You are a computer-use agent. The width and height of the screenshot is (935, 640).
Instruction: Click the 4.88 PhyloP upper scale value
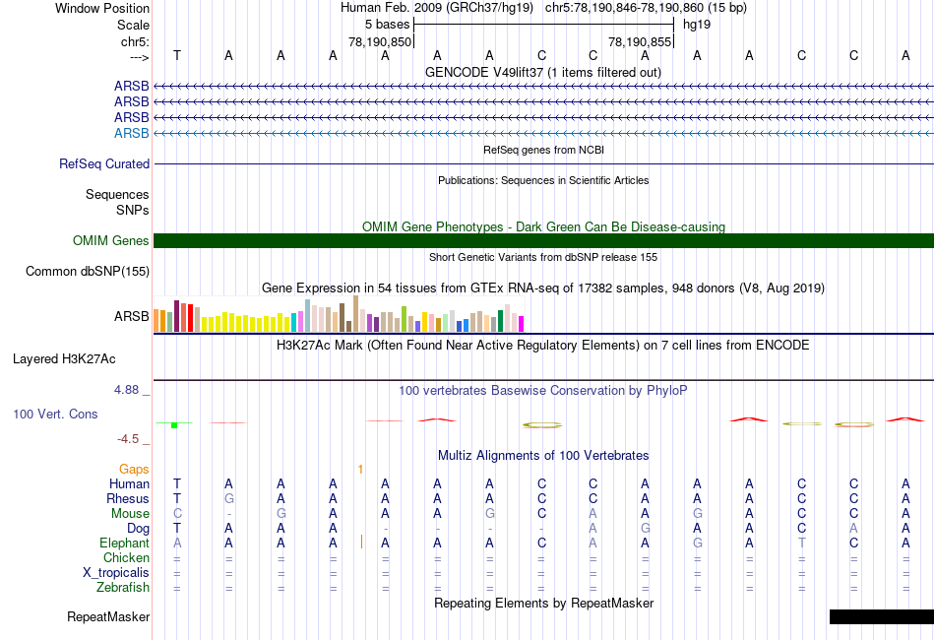point(126,390)
